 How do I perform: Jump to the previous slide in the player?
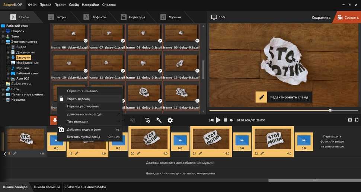[211, 120]
